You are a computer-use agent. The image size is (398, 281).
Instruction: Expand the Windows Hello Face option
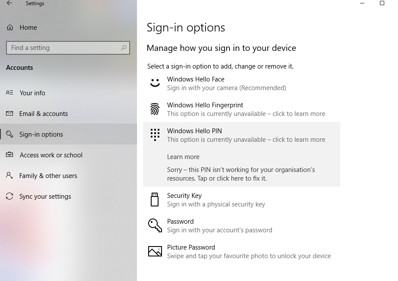[x=242, y=83]
